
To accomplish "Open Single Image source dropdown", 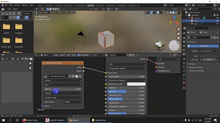I will click(x=63, y=98).
